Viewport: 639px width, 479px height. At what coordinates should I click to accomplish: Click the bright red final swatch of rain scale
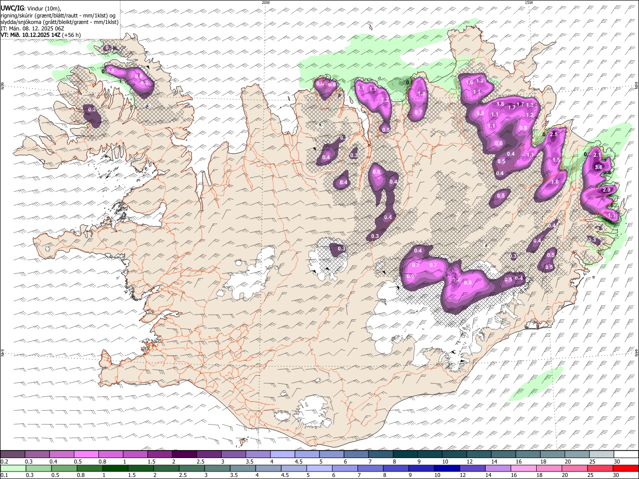(x=626, y=468)
